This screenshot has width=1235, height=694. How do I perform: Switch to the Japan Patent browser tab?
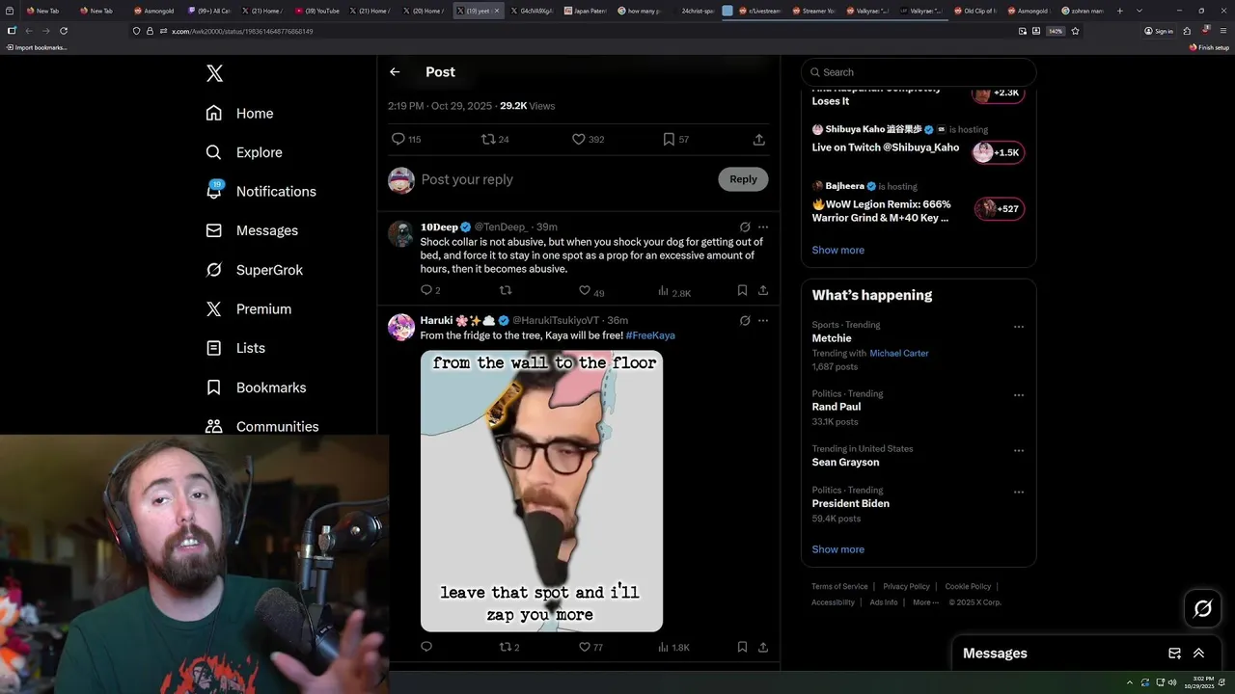coord(587,11)
